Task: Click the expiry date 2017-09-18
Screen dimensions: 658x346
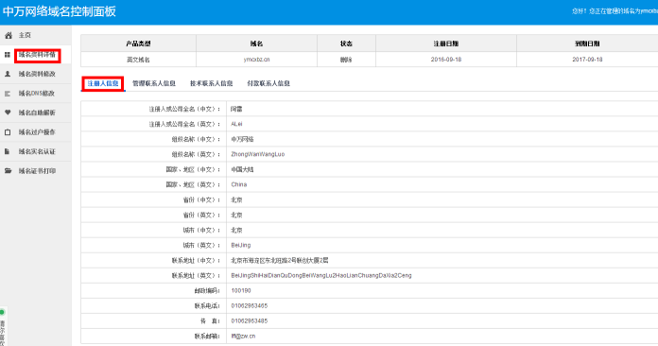Action: pos(587,60)
